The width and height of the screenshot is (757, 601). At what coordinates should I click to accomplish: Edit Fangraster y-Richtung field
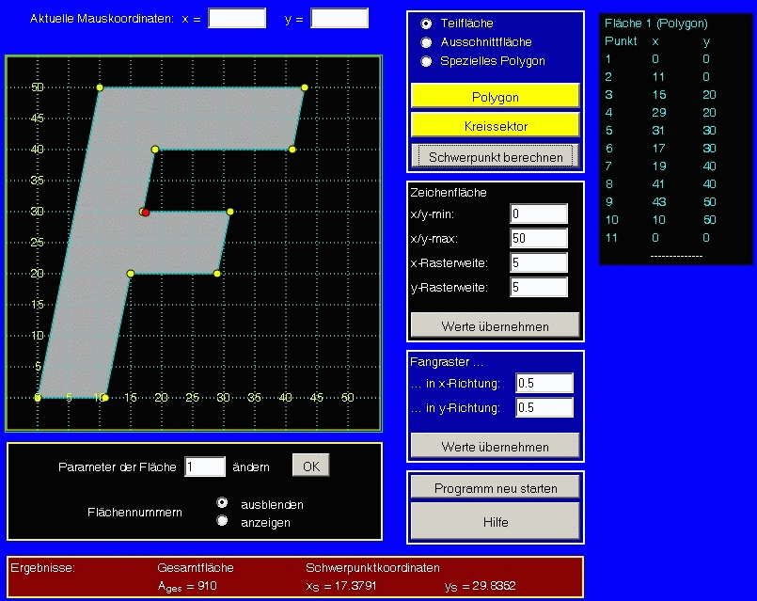[x=544, y=407]
